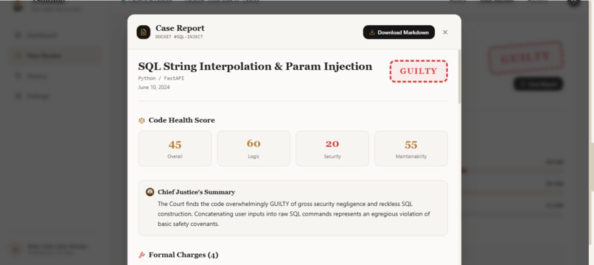Screen dimensions: 594x265
Task: Close the Case Report dialog
Action: coord(445,32)
